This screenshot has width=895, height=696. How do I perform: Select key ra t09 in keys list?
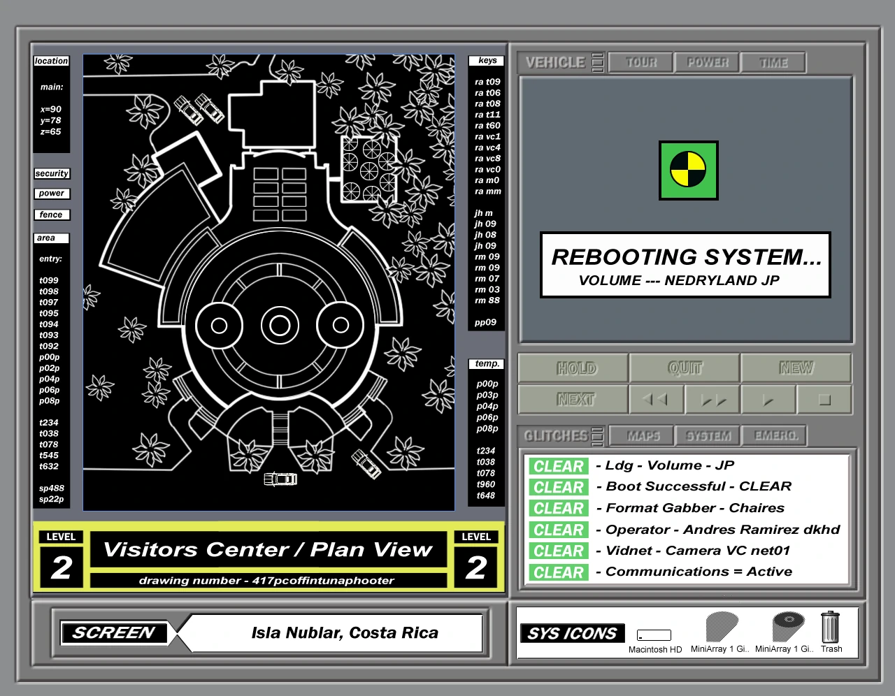pyautogui.click(x=487, y=82)
